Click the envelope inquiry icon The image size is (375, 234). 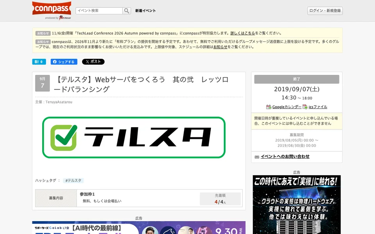[257, 157]
